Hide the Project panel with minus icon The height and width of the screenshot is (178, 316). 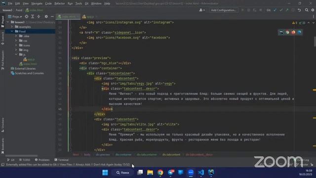tap(52, 16)
